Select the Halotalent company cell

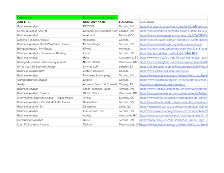100,40
